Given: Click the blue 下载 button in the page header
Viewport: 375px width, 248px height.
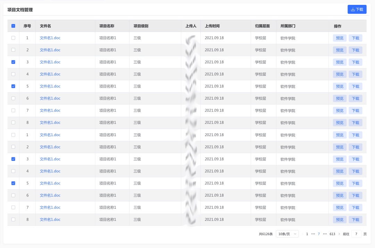Looking at the screenshot, I should click(x=357, y=9).
